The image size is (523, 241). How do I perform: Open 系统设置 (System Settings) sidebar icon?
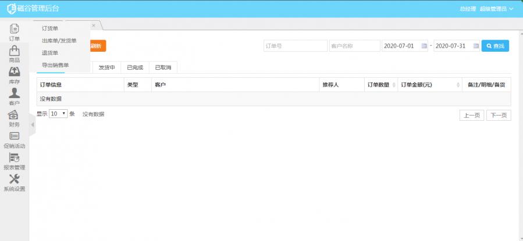(15, 181)
